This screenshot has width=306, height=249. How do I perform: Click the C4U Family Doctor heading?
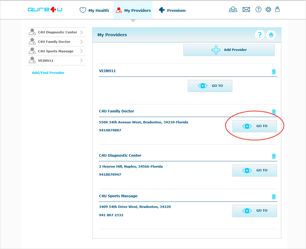coord(116,111)
